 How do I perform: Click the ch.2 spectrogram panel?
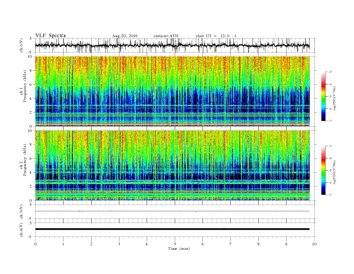173,166
